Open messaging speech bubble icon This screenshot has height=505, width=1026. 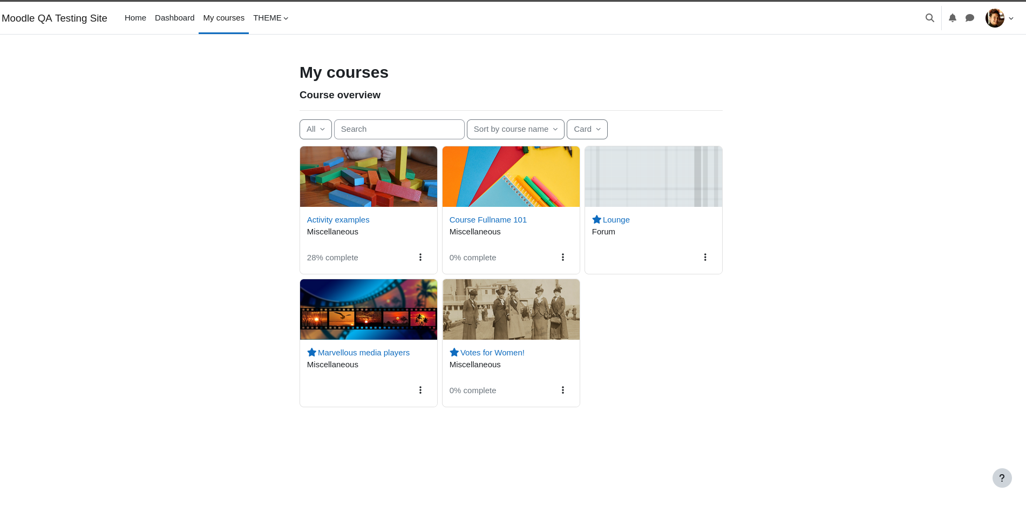coord(970,18)
